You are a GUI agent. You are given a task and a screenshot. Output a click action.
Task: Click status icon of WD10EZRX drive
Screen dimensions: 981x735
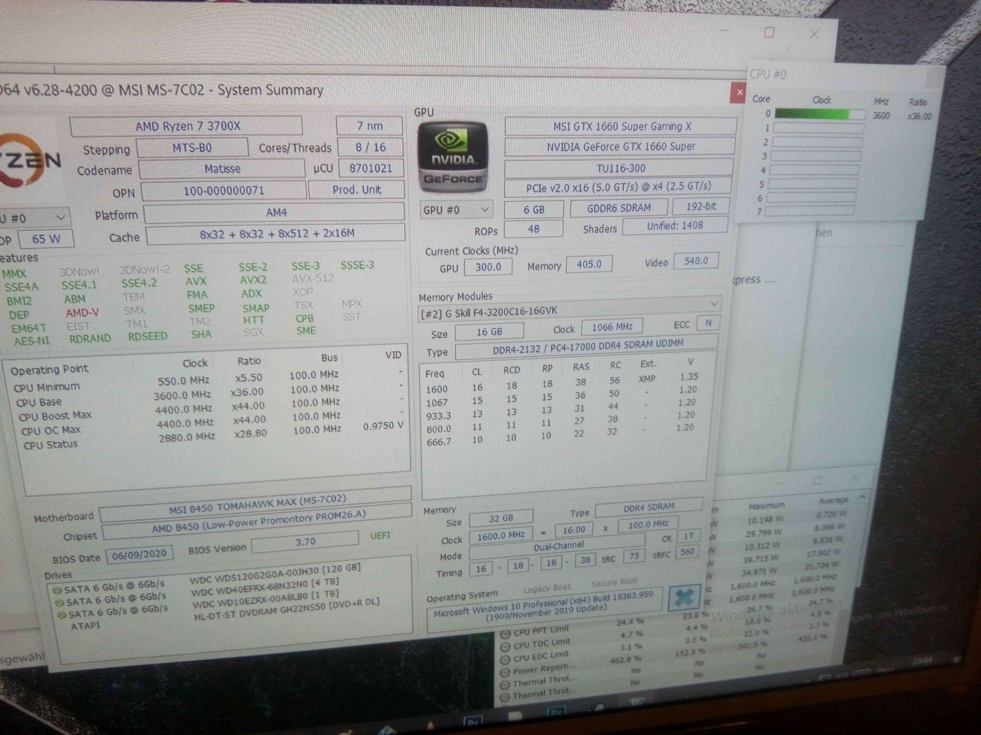click(x=62, y=615)
